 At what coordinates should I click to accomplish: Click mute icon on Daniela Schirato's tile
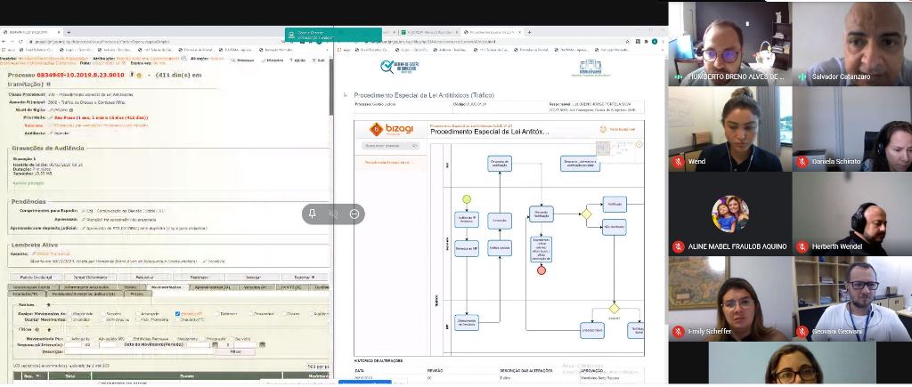[x=802, y=162]
